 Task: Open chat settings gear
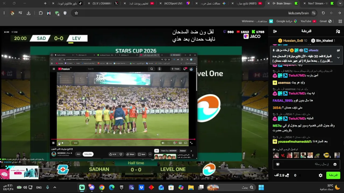tap(321, 175)
